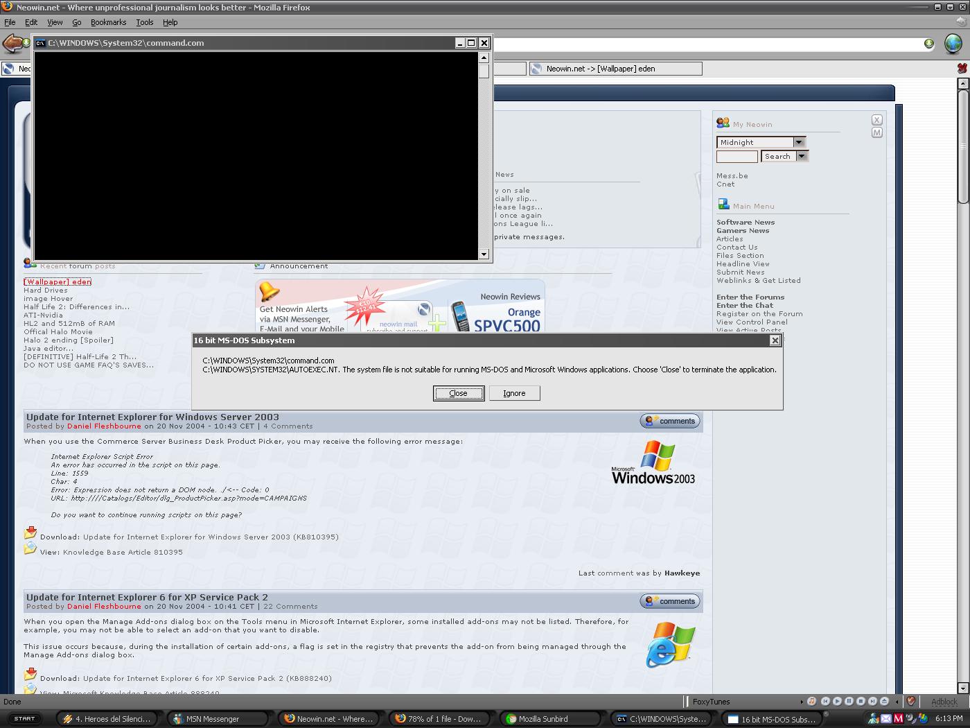Click the mail envelope tray icon
Viewport: 970px width, 728px height.
[x=886, y=719]
